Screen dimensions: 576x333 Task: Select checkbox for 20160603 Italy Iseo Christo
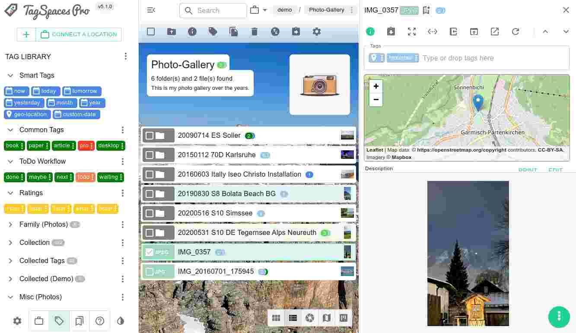click(150, 174)
